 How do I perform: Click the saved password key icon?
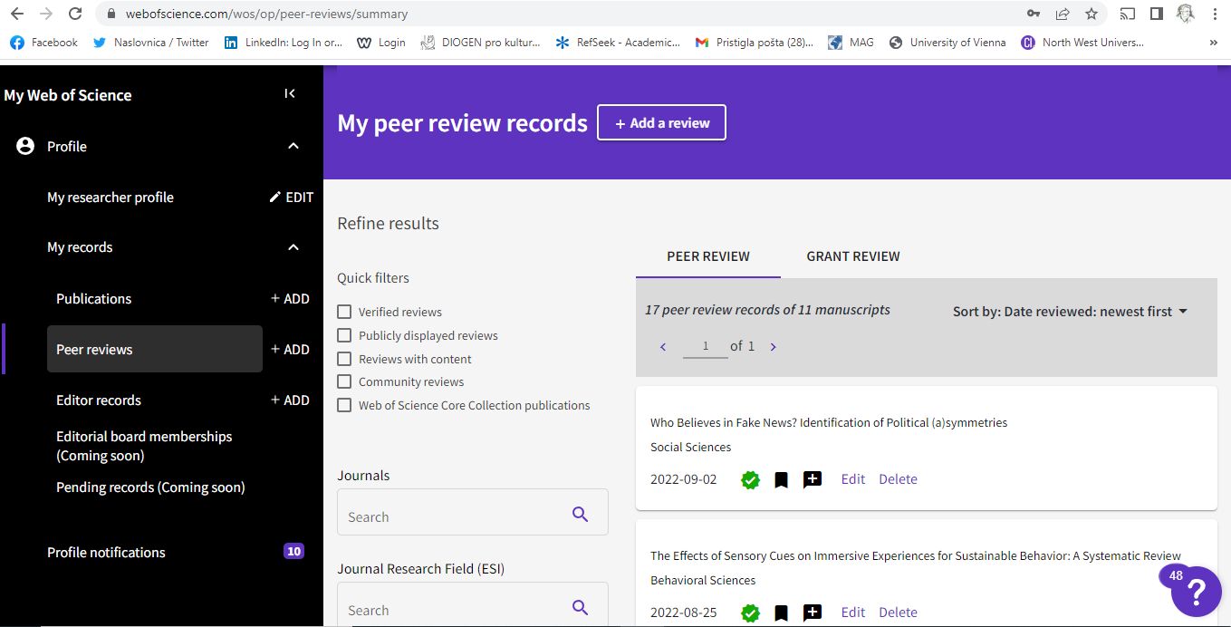click(x=1034, y=14)
